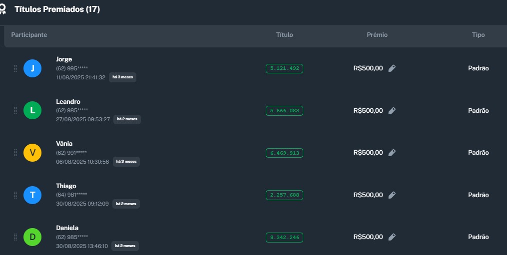Click Jorge's blue J avatar
The image size is (507, 255).
click(32, 68)
